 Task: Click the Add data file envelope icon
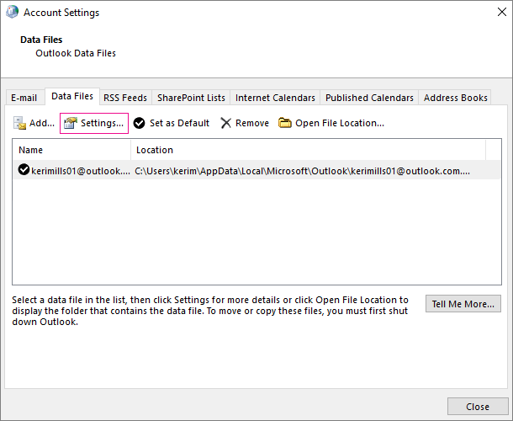[19, 123]
